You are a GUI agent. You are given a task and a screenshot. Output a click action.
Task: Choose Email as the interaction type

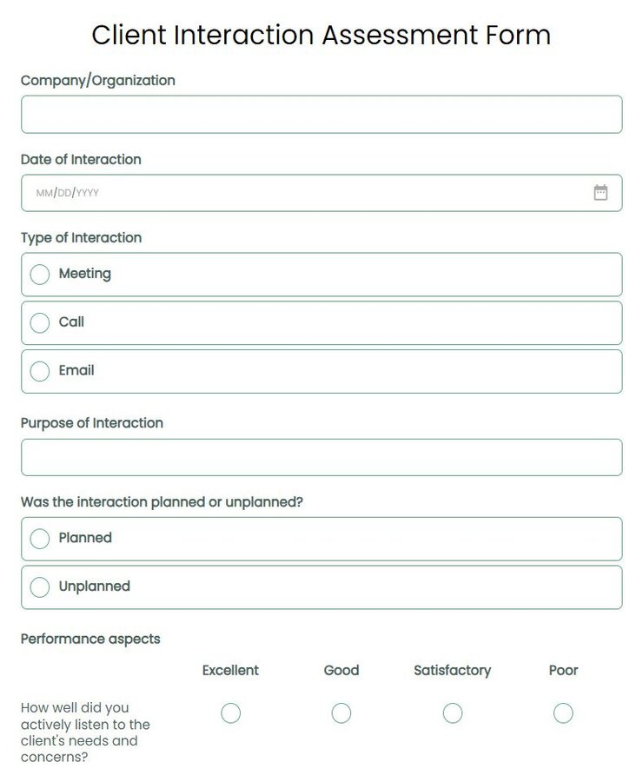click(39, 371)
